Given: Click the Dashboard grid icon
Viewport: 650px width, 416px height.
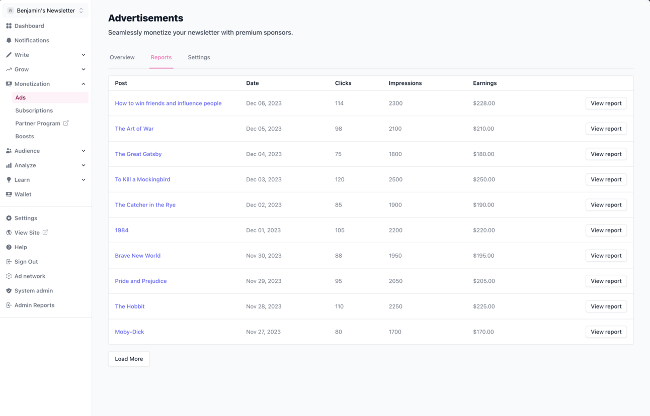Looking at the screenshot, I should (x=9, y=26).
